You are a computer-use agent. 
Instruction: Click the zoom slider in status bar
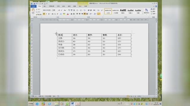click(x=149, y=96)
